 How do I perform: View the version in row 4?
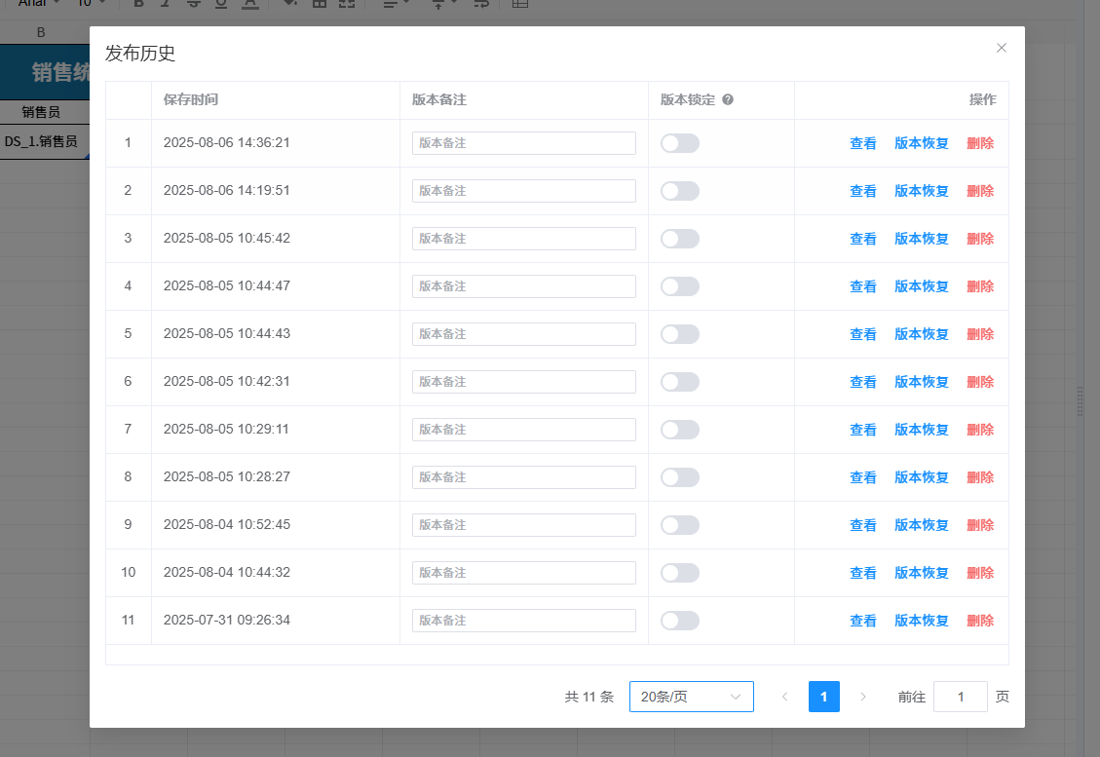coord(863,286)
